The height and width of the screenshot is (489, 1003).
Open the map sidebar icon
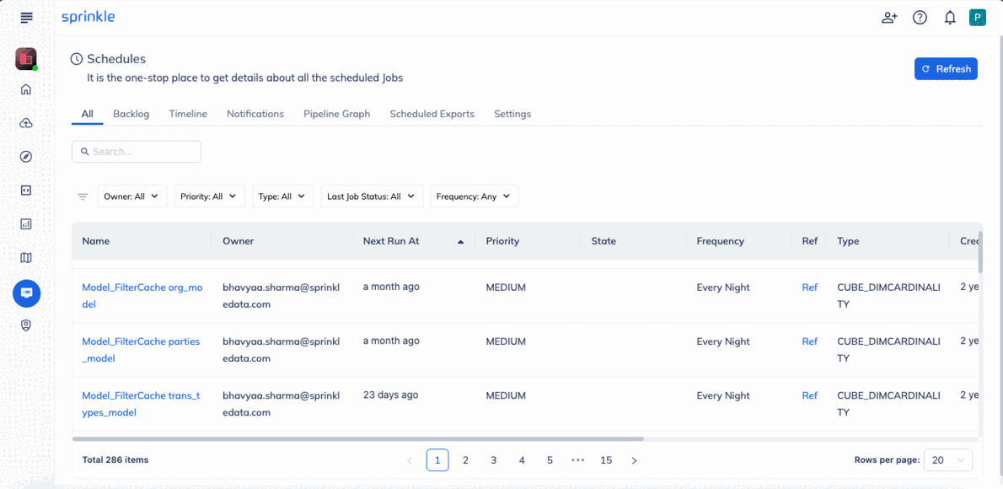26,257
